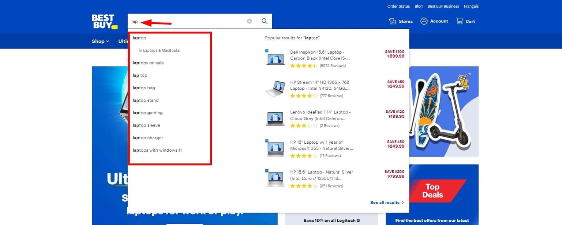Click the Top Deals banner
Image resolution: width=562 pixels, height=225 pixels.
(x=433, y=191)
